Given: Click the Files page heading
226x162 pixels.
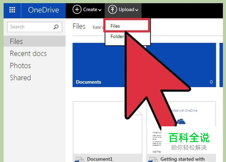Looking at the screenshot, I should pos(79,26).
